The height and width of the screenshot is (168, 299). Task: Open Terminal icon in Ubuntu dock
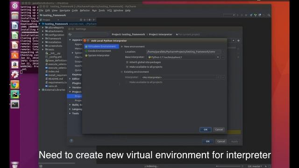[x=15, y=105]
